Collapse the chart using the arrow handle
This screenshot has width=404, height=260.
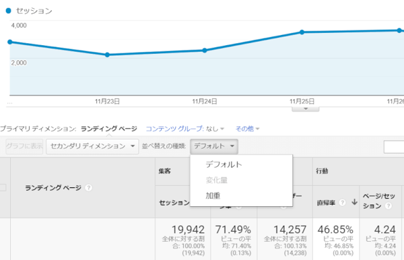click(306, 108)
